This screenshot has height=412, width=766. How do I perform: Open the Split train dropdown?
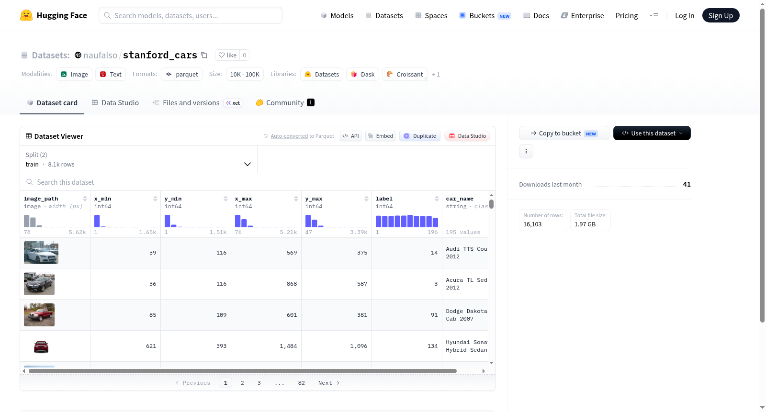pos(139,159)
